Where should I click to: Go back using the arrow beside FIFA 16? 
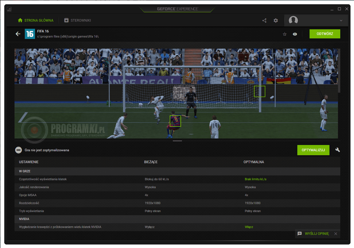18,34
